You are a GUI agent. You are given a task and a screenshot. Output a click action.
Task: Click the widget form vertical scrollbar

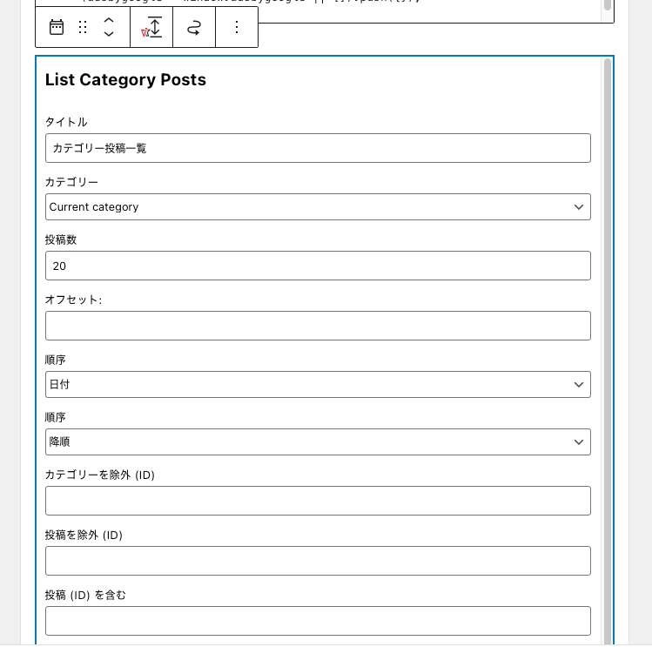coord(607,348)
